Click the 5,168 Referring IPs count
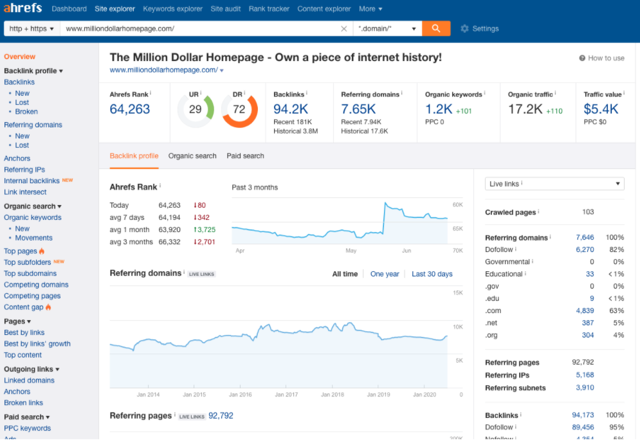 (585, 375)
